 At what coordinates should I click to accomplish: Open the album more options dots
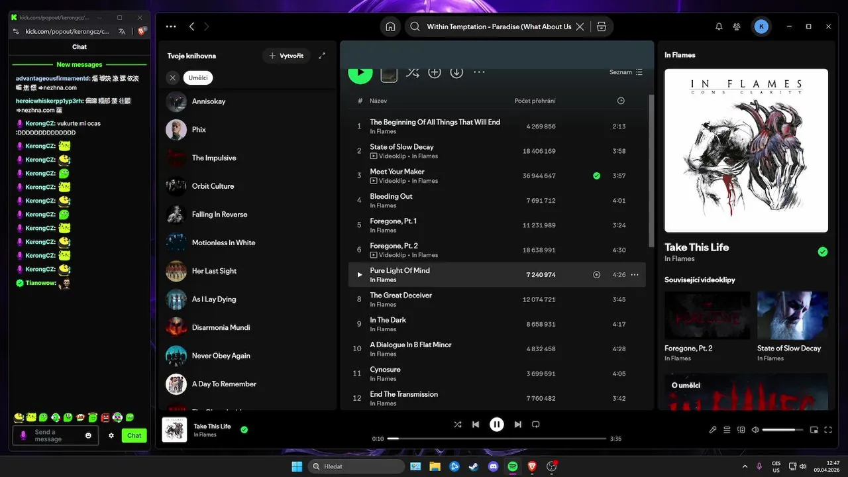pyautogui.click(x=479, y=72)
